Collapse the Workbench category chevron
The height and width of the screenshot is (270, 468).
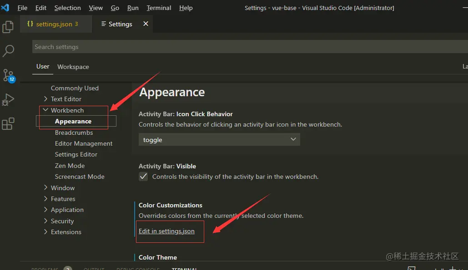click(x=45, y=110)
